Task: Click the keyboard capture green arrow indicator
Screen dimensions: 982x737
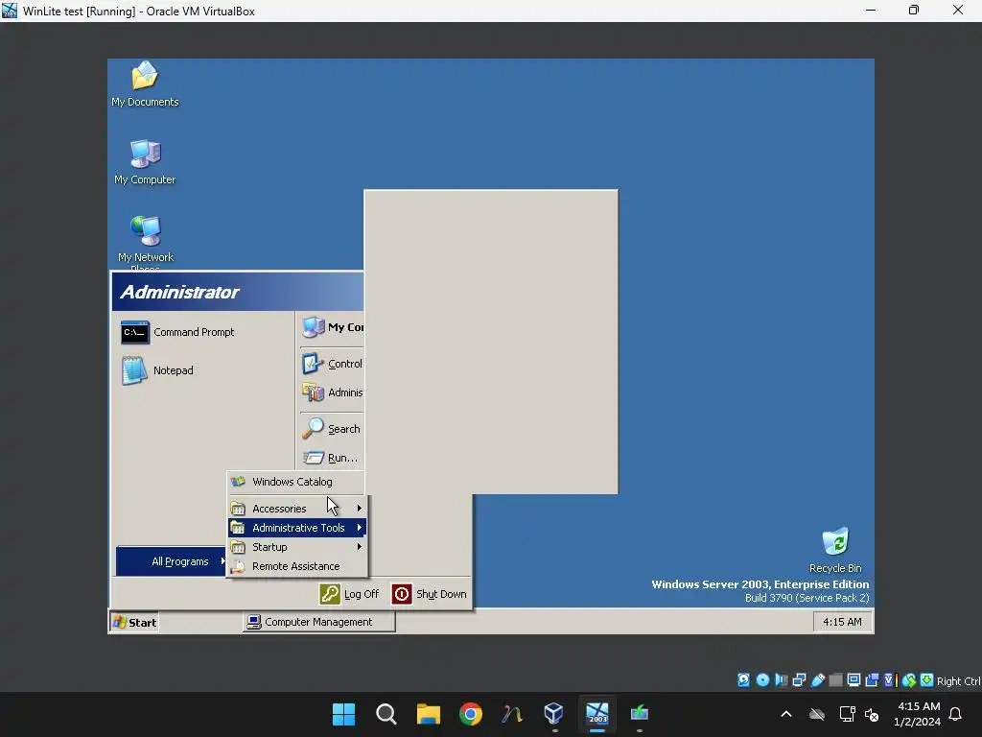Action: coord(927,680)
